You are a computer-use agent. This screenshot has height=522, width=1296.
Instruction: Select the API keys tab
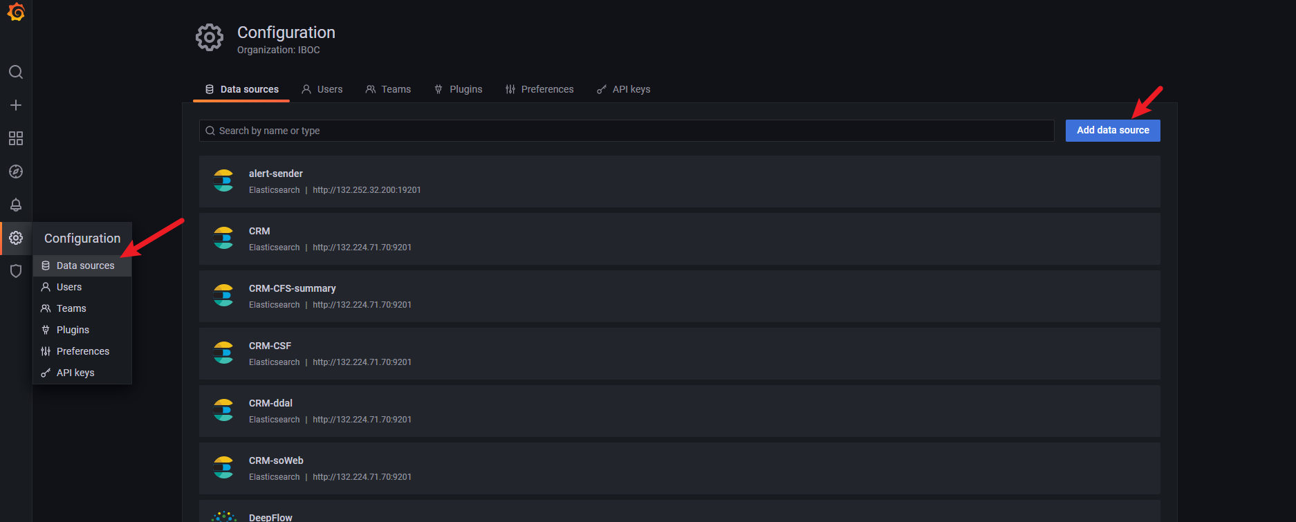pos(623,89)
